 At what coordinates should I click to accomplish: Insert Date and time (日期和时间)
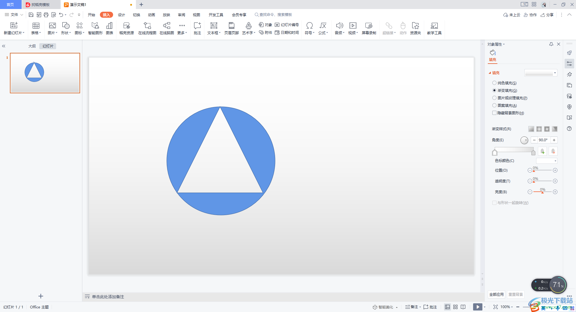pyautogui.click(x=287, y=33)
